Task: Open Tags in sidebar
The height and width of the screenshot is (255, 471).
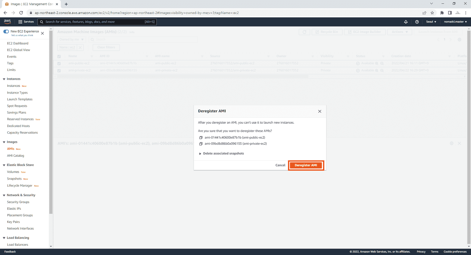Action: click(10, 63)
